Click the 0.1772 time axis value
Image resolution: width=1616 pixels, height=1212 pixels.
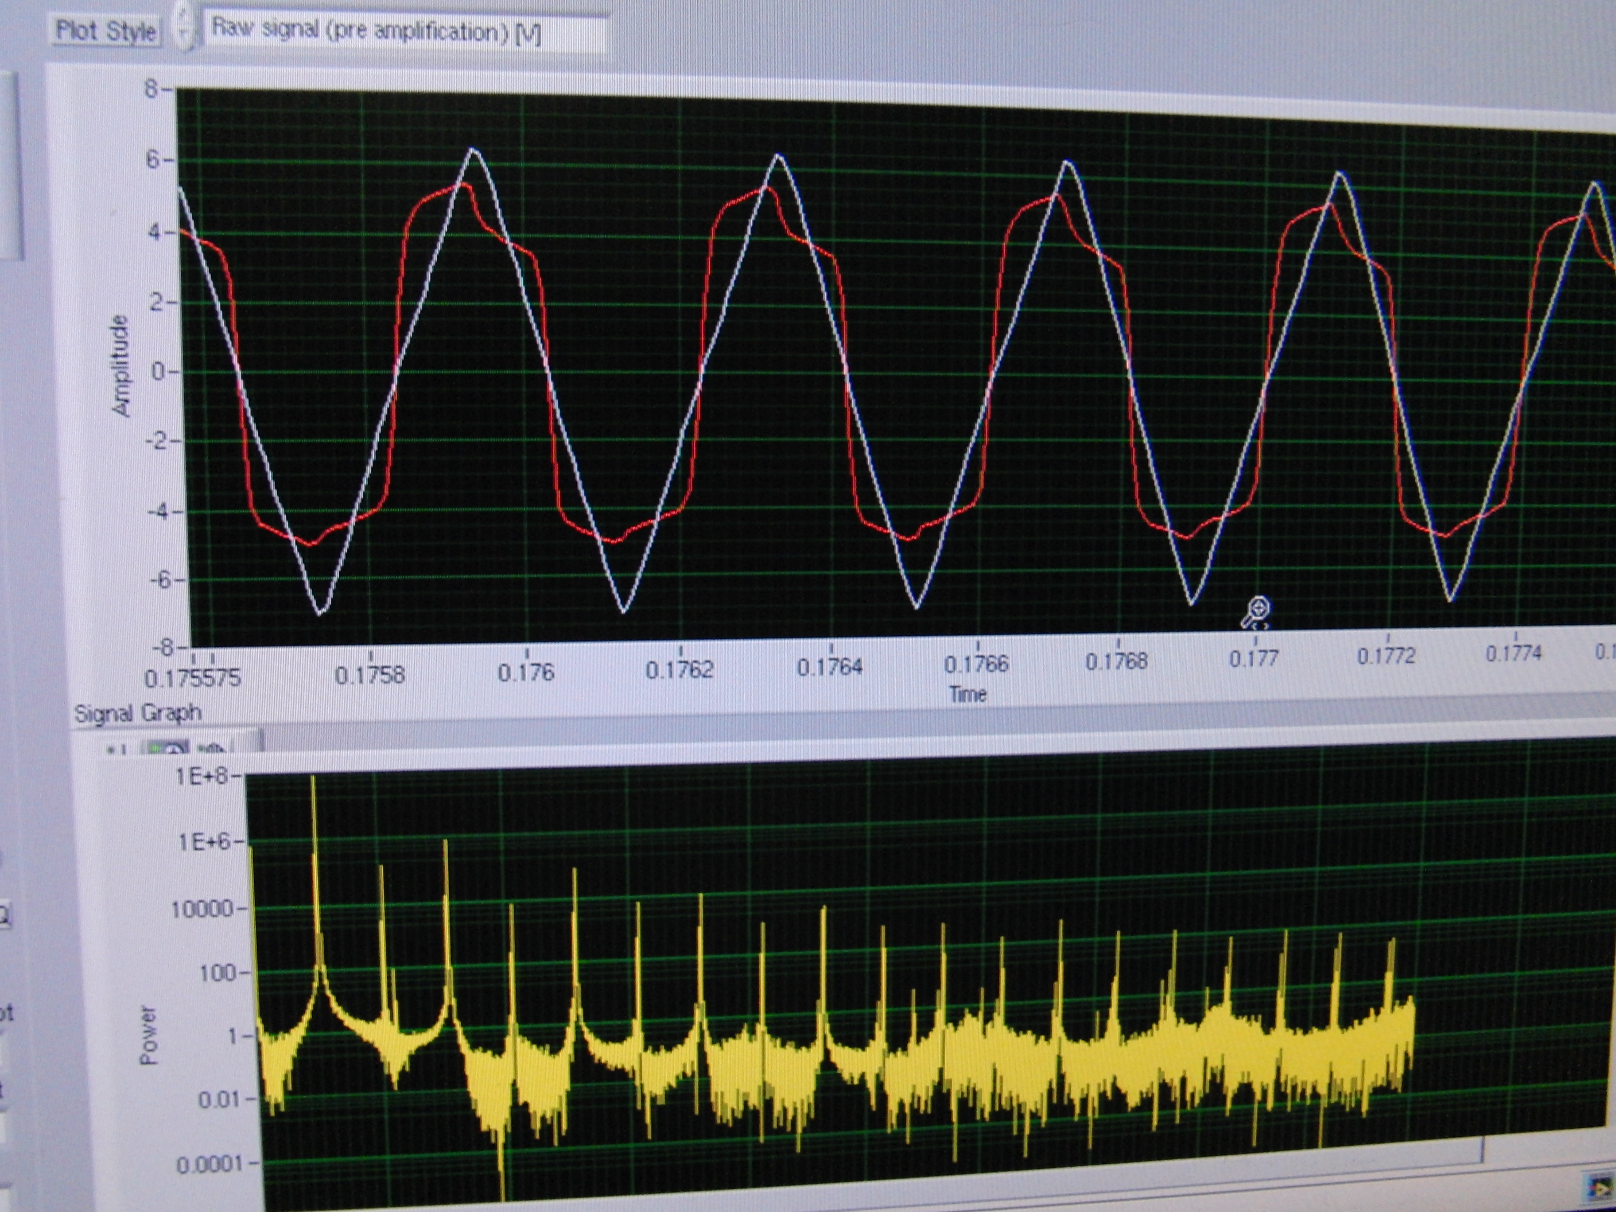pos(1386,655)
